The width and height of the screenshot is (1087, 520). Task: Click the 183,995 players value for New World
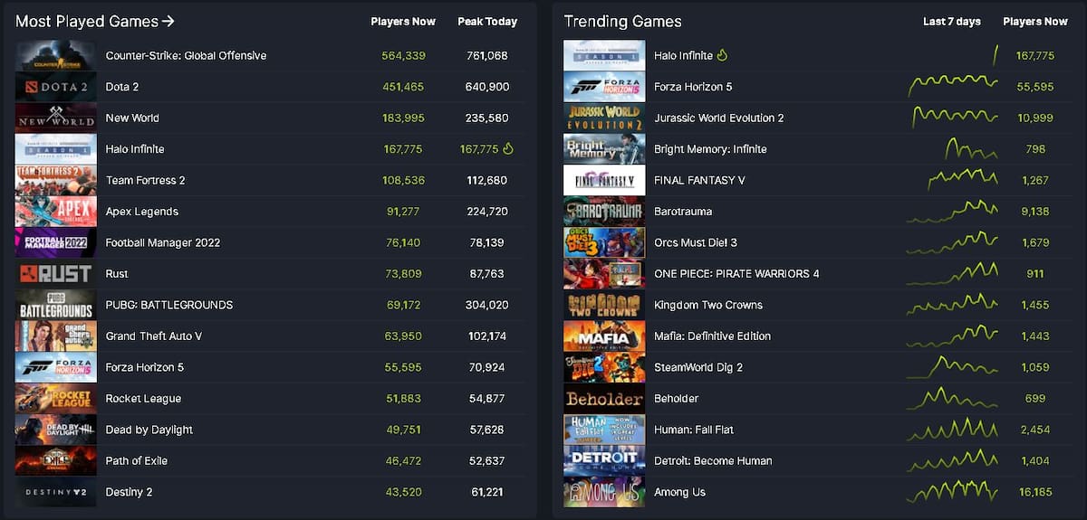click(x=404, y=118)
